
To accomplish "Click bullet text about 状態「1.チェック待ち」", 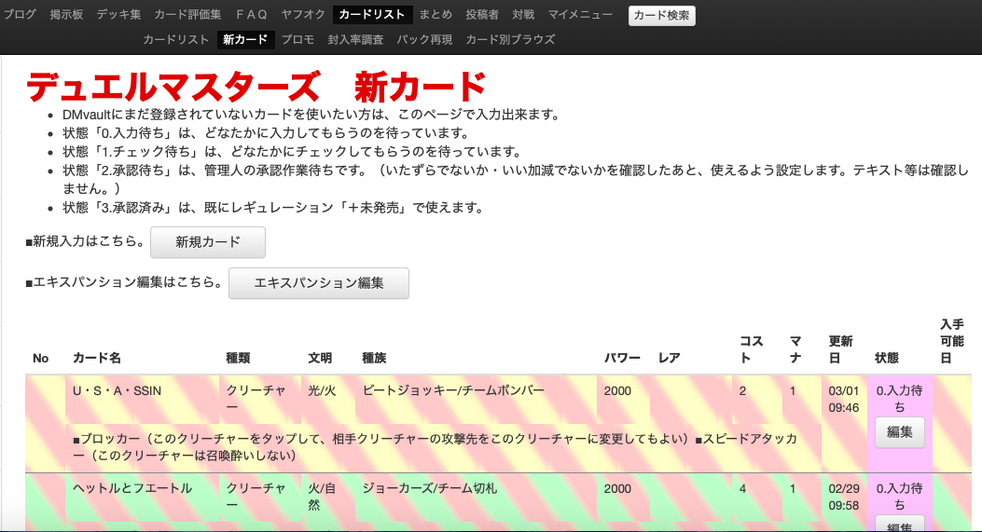I will tap(293, 152).
